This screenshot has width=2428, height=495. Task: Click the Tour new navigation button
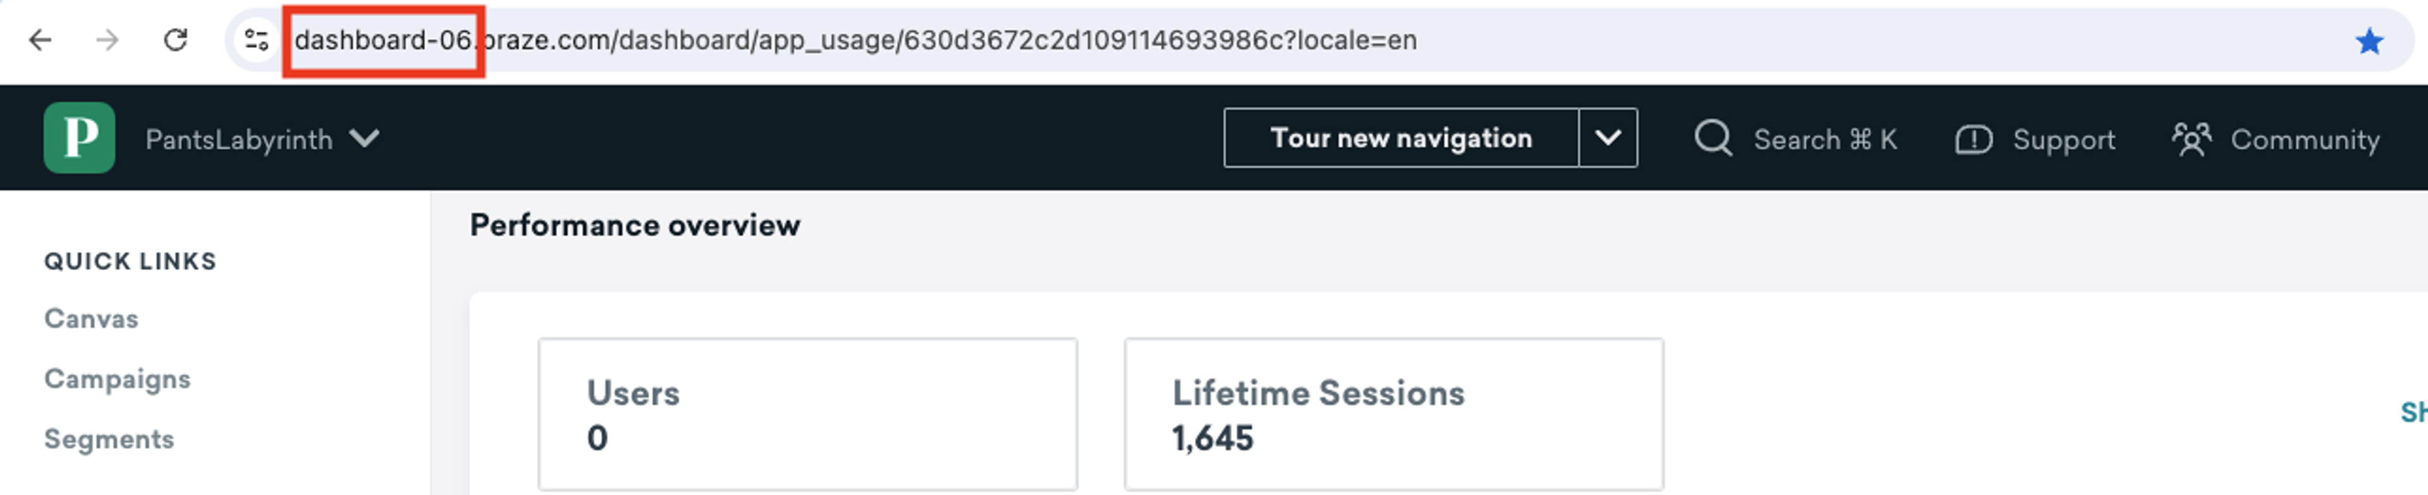pyautogui.click(x=1401, y=138)
